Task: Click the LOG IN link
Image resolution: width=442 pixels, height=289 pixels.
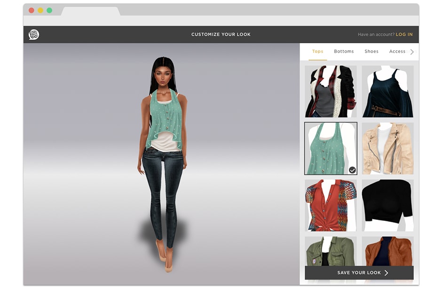Action: tap(404, 34)
